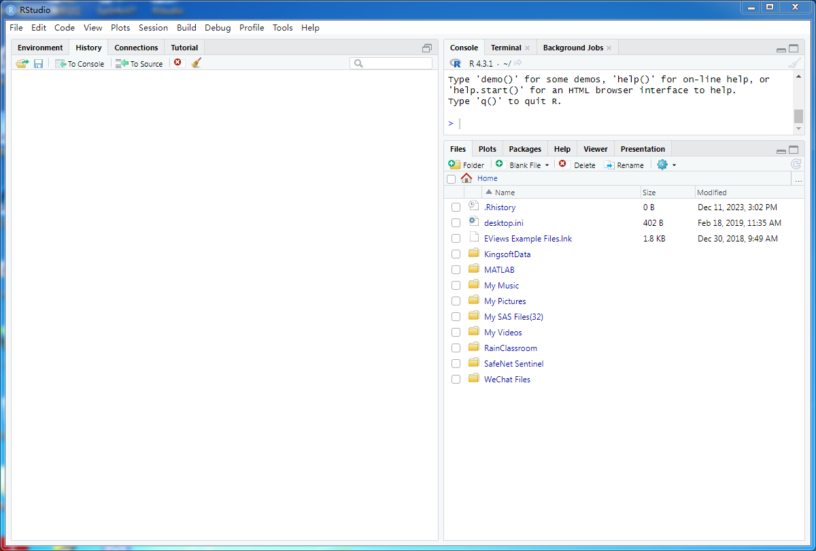This screenshot has width=816, height=551.
Task: Switch to the Tutorial tab
Action: click(x=184, y=48)
